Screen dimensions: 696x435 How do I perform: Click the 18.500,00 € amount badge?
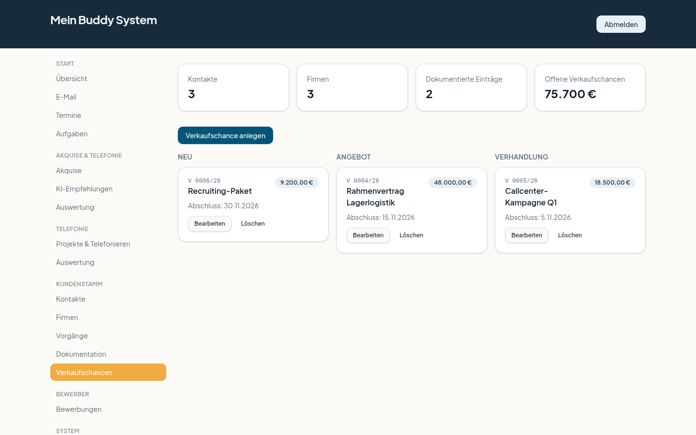(x=612, y=183)
